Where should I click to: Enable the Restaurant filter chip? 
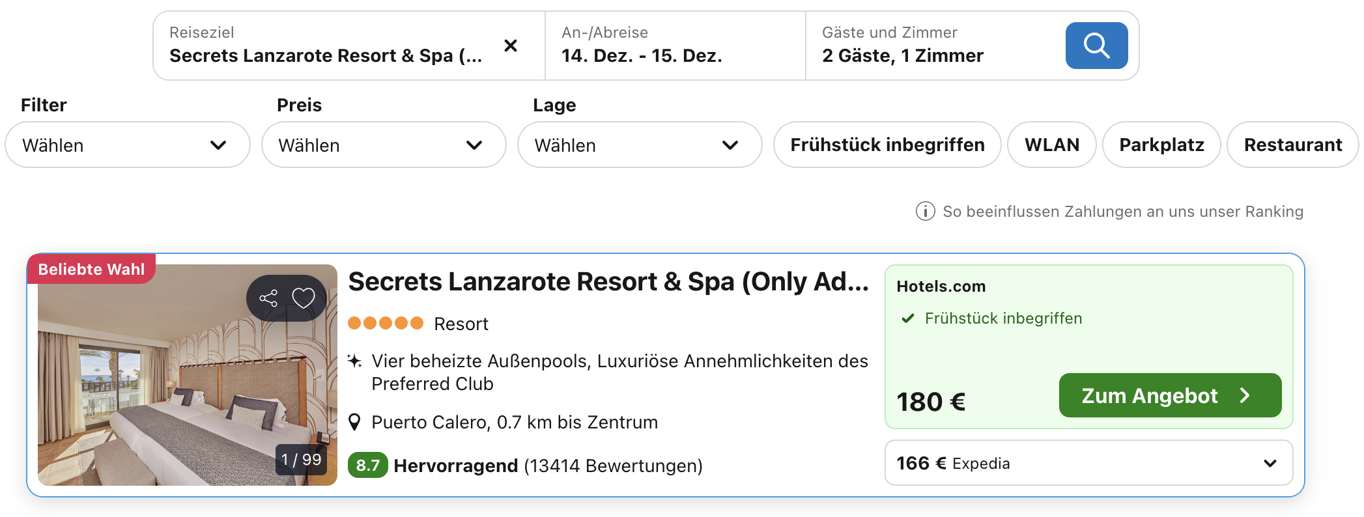coord(1292,145)
